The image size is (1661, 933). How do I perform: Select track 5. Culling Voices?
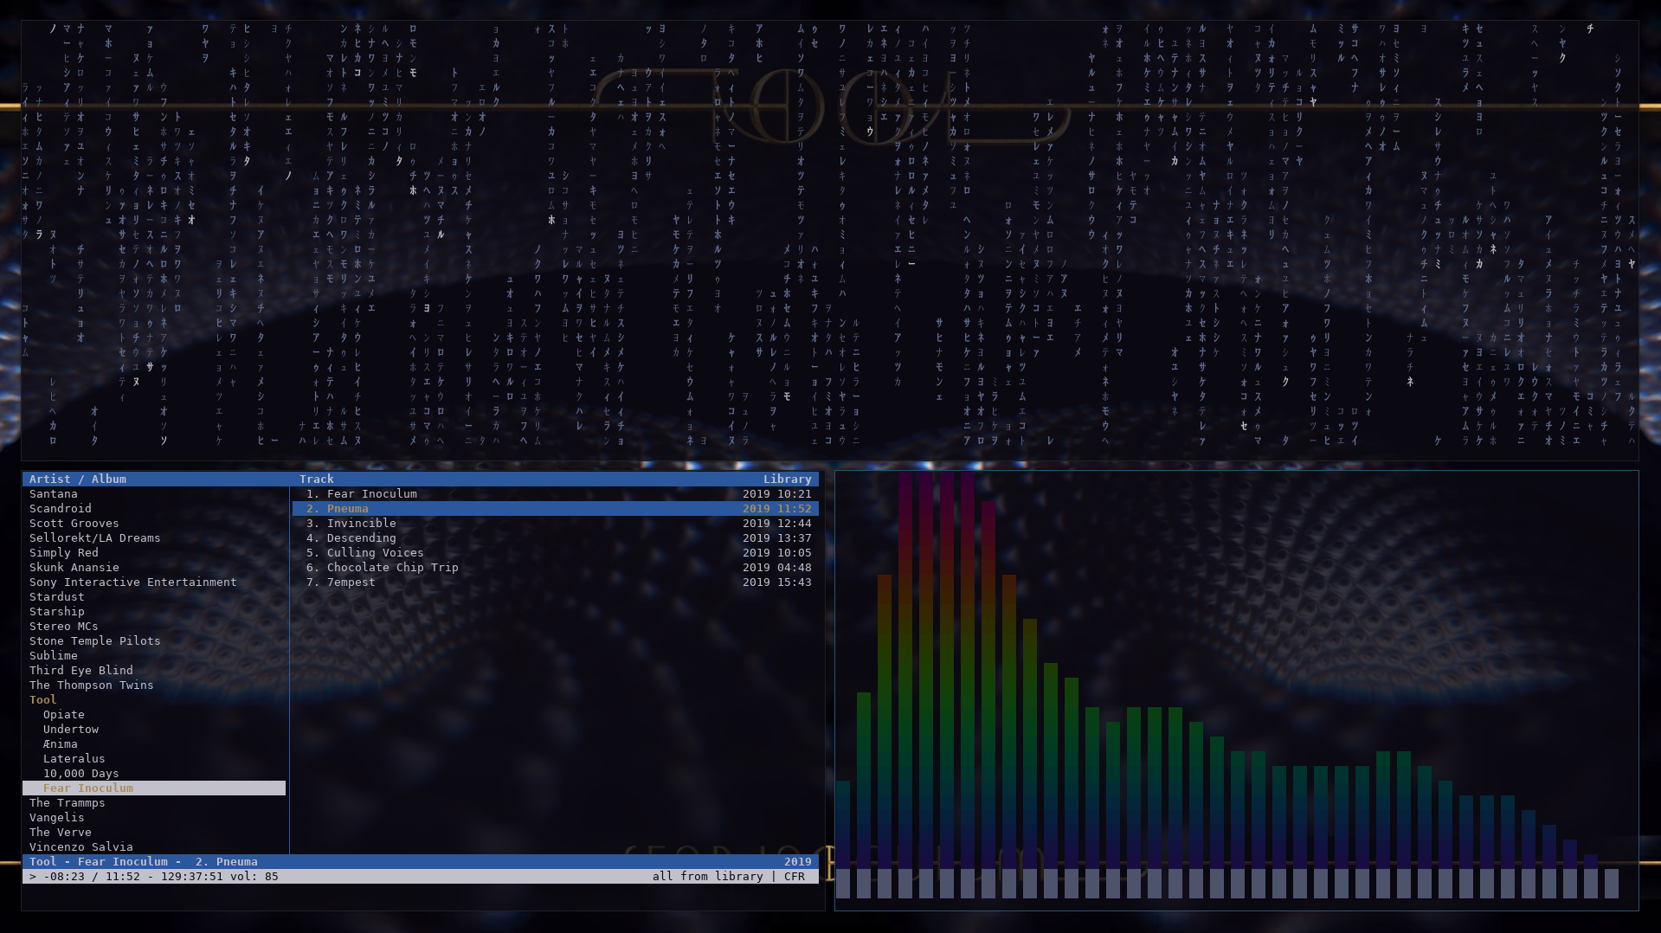point(556,553)
